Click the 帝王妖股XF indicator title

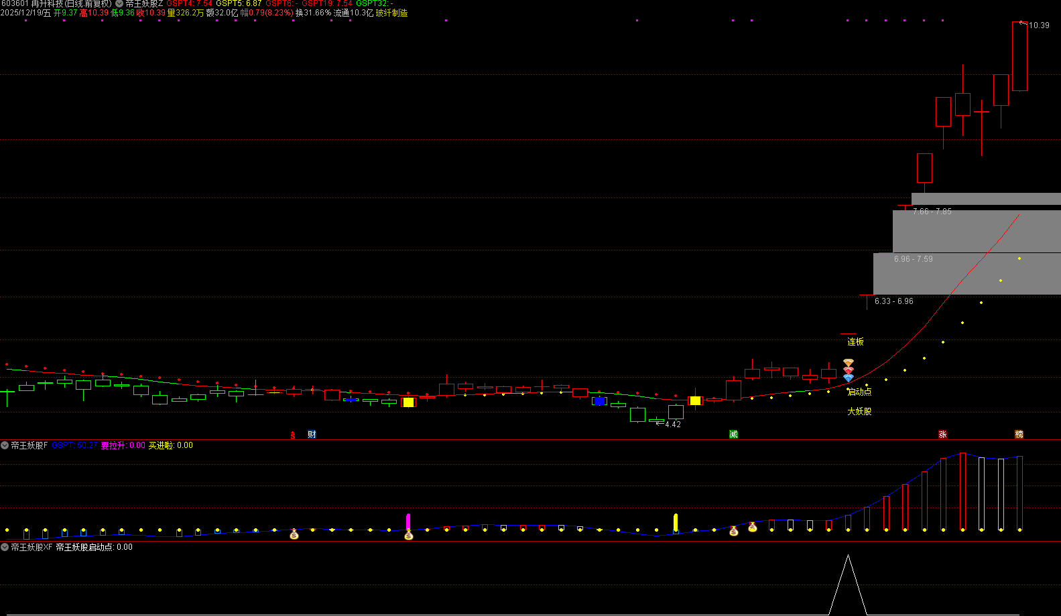(32, 547)
